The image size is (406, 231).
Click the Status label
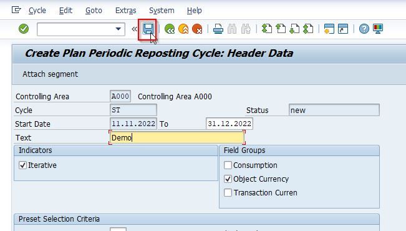coord(257,110)
